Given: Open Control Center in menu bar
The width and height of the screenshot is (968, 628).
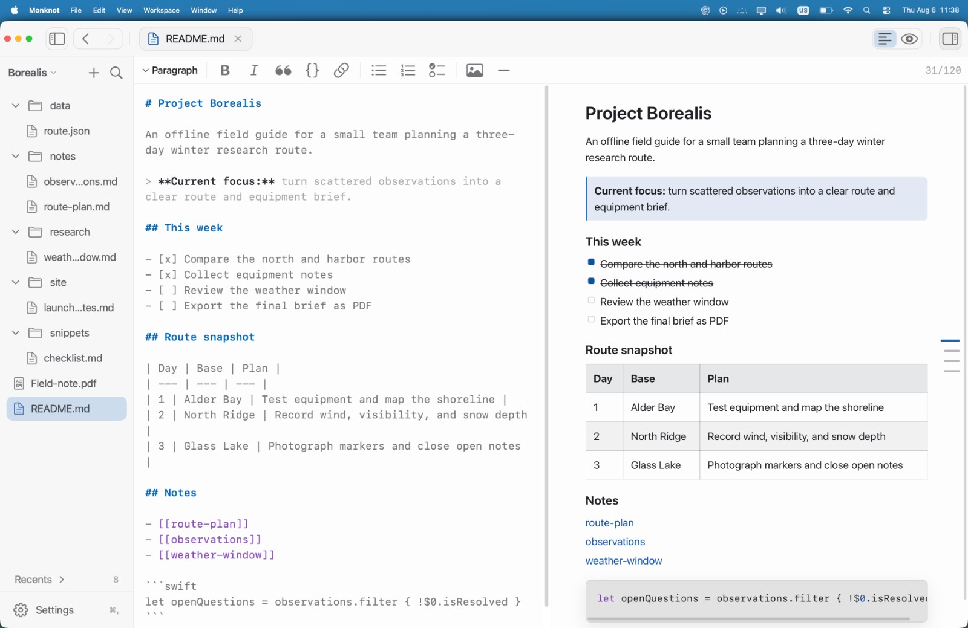Looking at the screenshot, I should coord(886,10).
